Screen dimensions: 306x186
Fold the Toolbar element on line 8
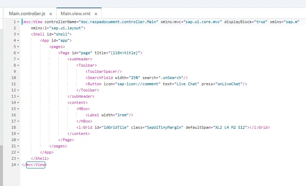click(x=18, y=66)
